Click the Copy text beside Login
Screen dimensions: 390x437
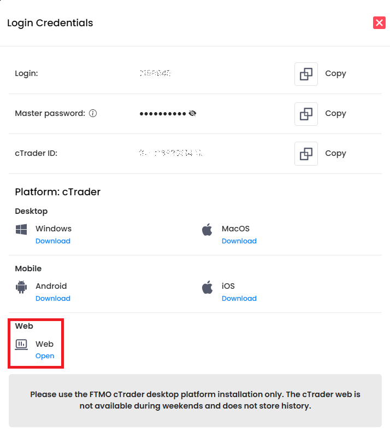pyautogui.click(x=335, y=74)
